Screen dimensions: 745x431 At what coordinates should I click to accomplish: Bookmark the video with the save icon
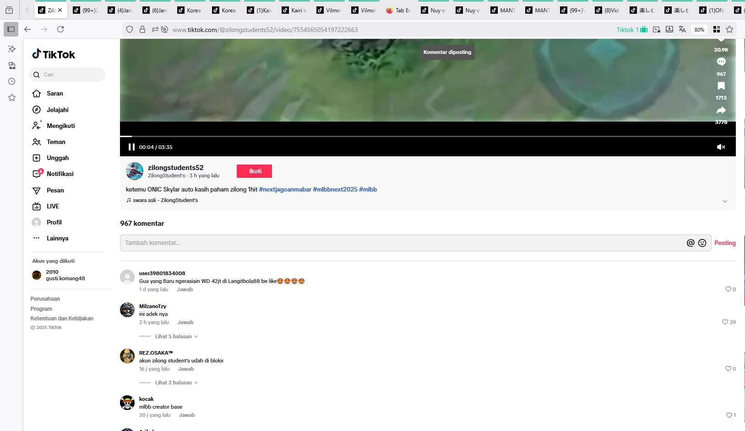(x=721, y=86)
